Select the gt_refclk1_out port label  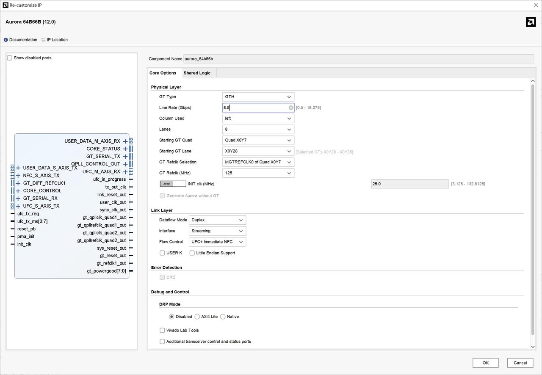click(111, 264)
